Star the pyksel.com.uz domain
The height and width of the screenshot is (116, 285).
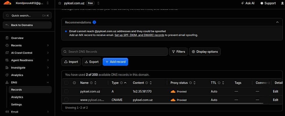coord(60,3)
